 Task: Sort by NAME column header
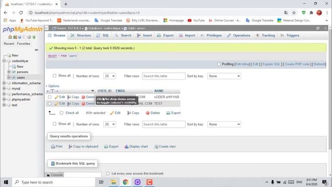click(159, 91)
